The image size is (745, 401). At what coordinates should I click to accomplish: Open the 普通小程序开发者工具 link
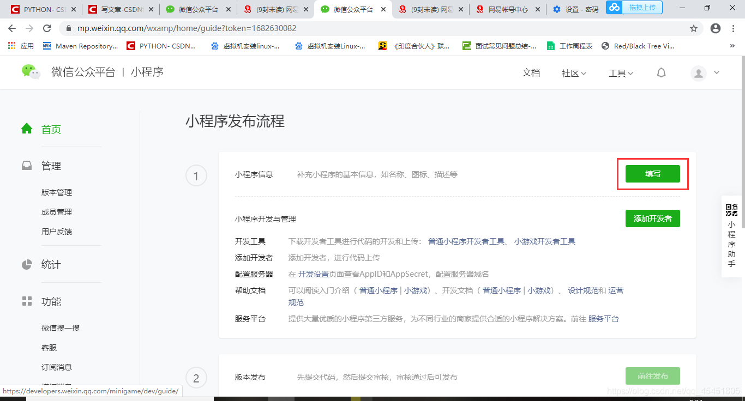tap(466, 241)
